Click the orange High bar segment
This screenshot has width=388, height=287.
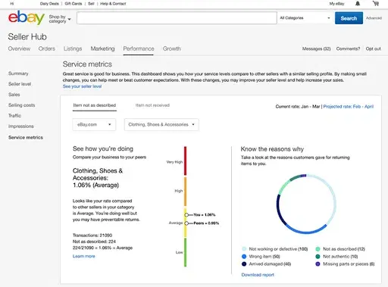coord(185,192)
